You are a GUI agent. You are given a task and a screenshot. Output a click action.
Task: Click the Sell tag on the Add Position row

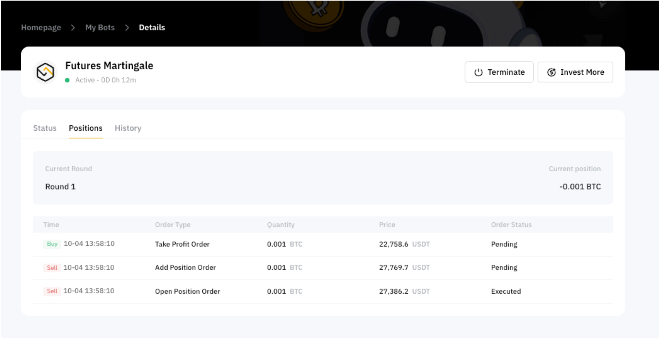(52, 268)
